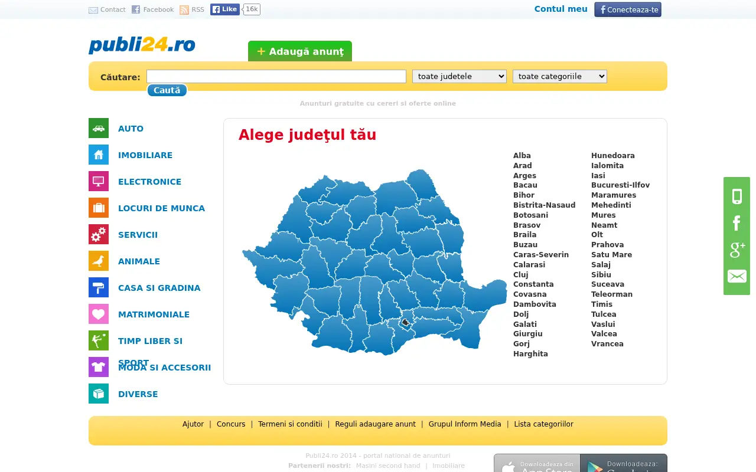Click the Bucharest marker on the map
The height and width of the screenshot is (472, 756).
point(405,322)
